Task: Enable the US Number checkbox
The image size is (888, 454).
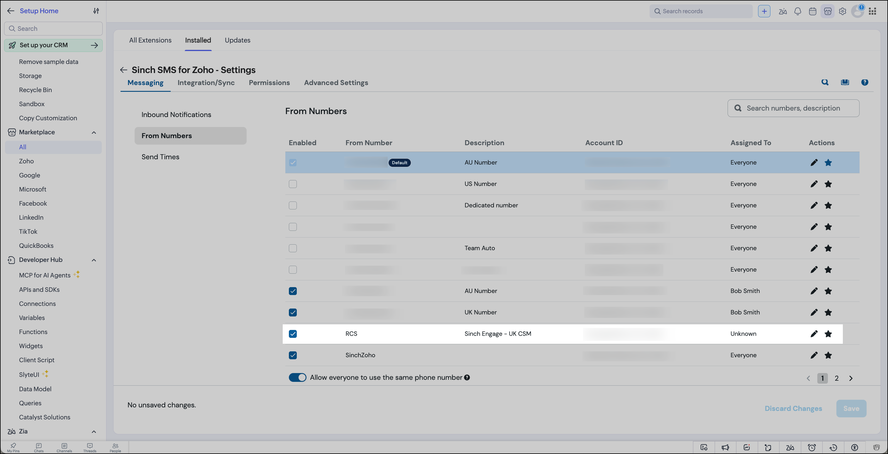Action: (x=293, y=184)
